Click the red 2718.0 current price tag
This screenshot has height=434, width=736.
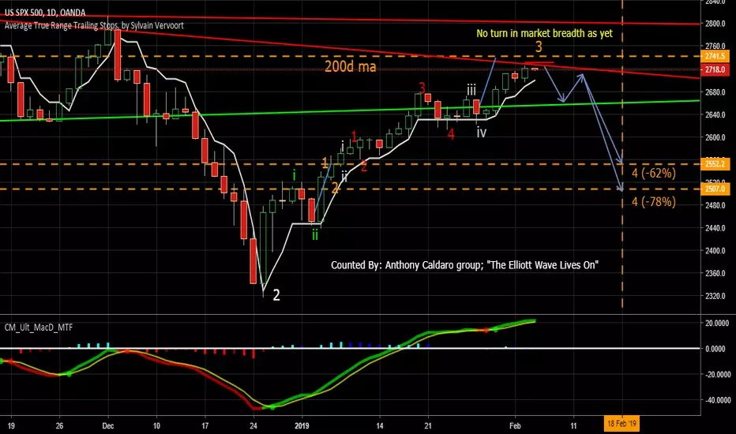click(x=715, y=70)
